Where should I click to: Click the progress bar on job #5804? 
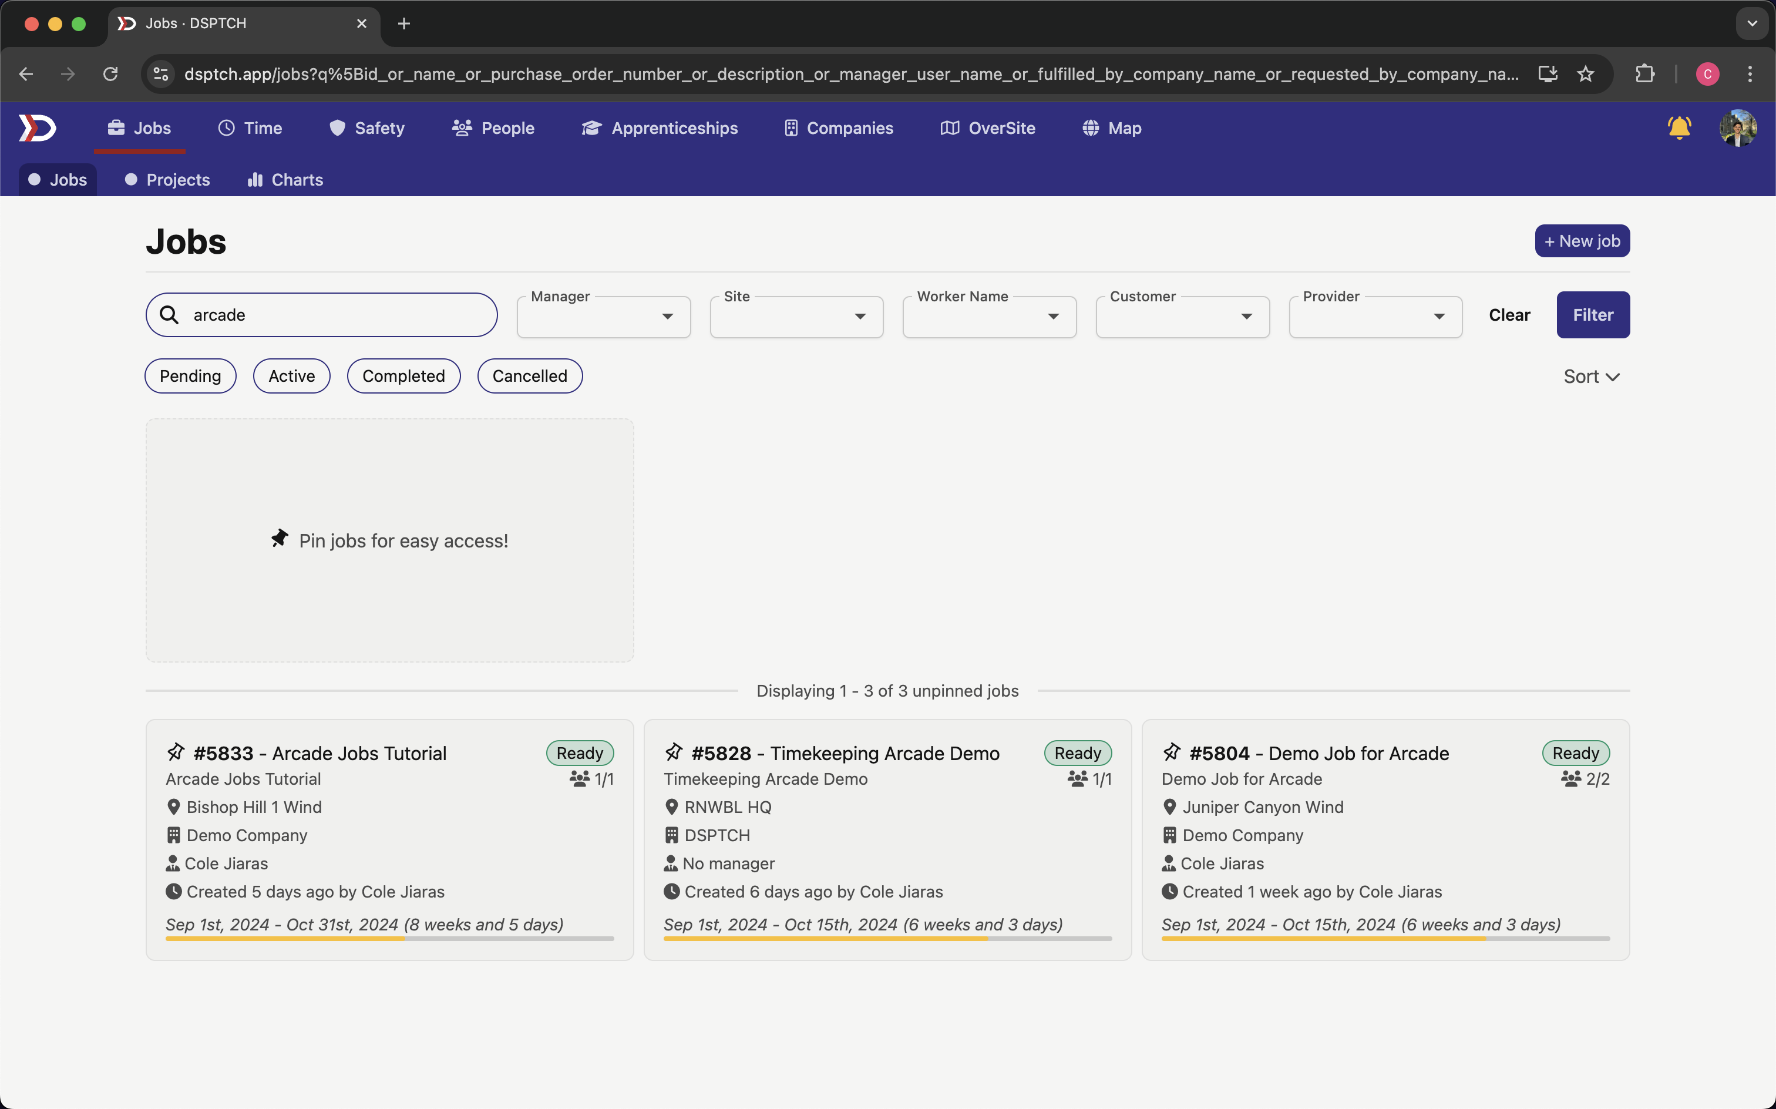pos(1385,938)
